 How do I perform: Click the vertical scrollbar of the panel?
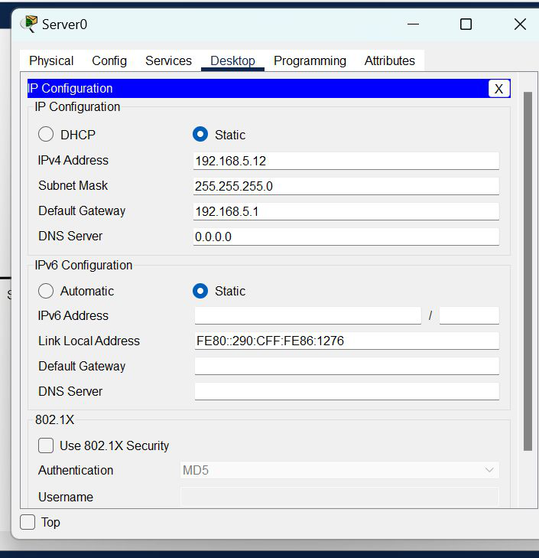[528, 268]
